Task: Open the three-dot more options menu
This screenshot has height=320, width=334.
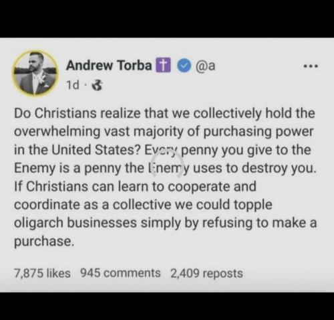Action: click(311, 66)
